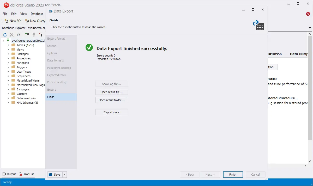Click the New Query toolbar icon

pos(35,21)
